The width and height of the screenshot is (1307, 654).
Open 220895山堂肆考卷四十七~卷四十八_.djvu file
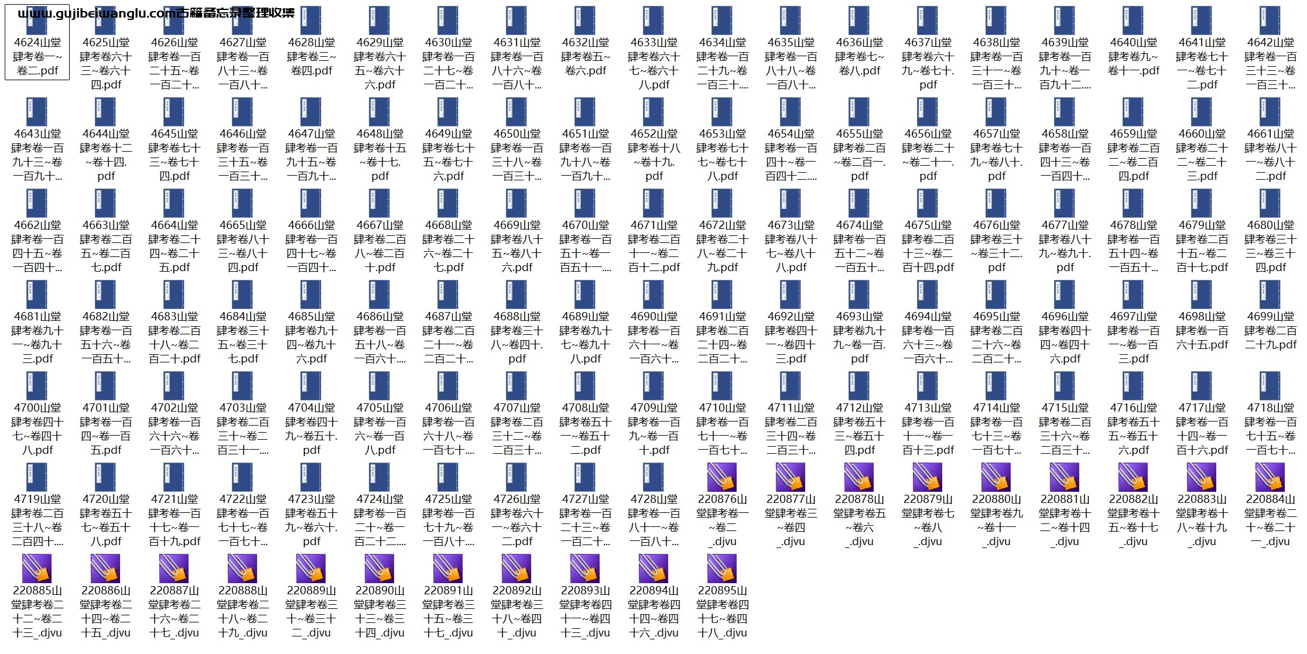[x=722, y=569]
